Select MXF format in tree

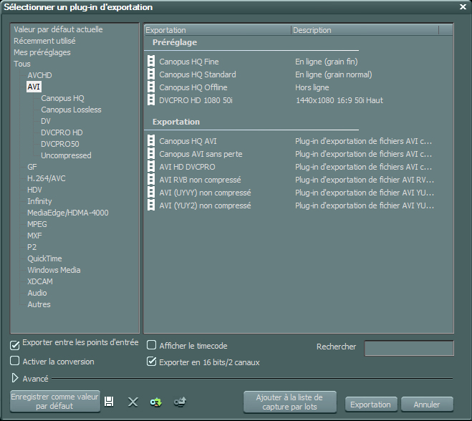[x=34, y=236]
